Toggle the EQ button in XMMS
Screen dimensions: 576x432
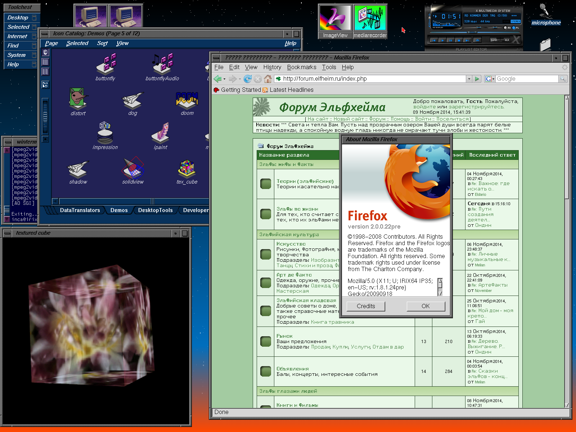coord(507,28)
